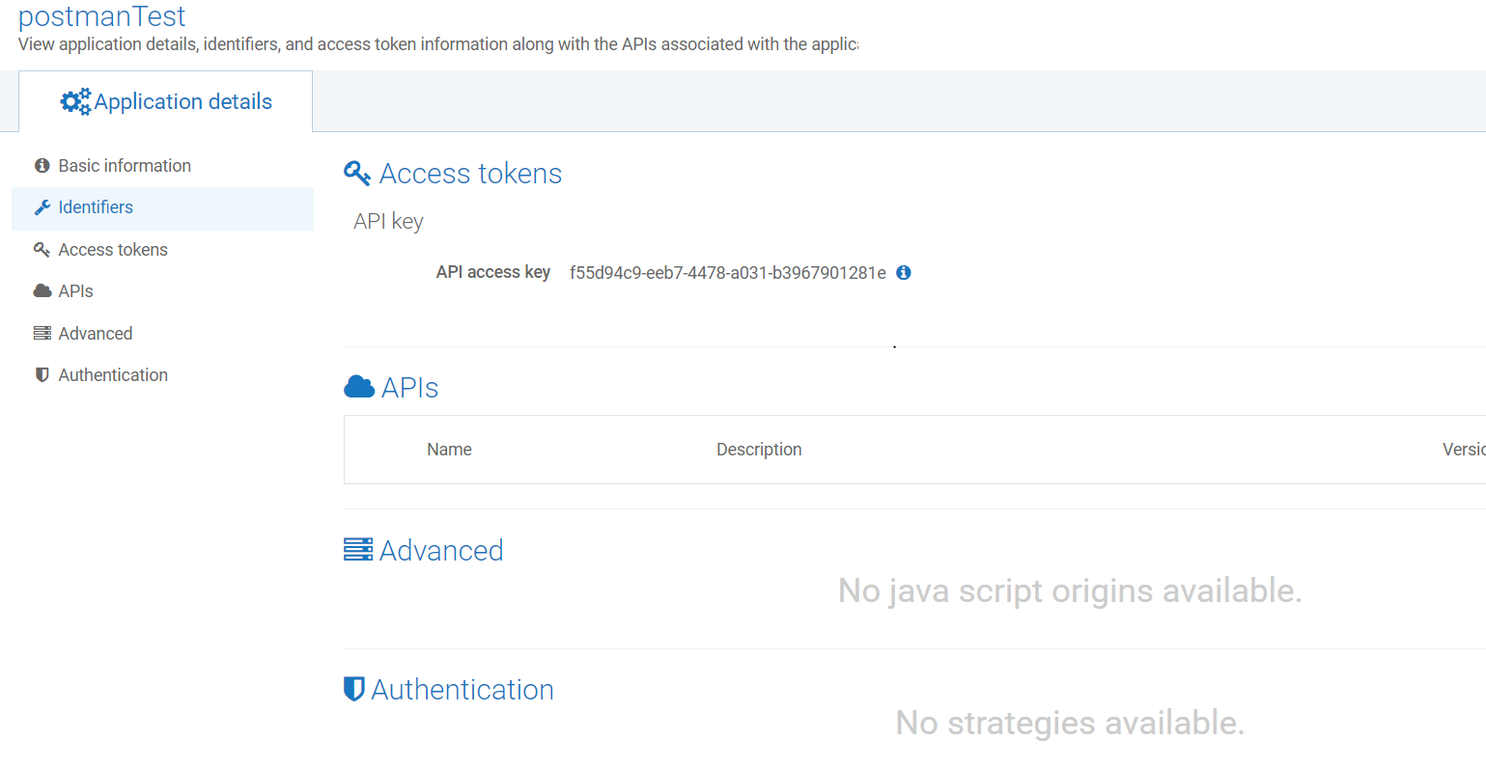This screenshot has width=1486, height=767.
Task: Click the large key icon in Access tokens heading
Action: [357, 174]
